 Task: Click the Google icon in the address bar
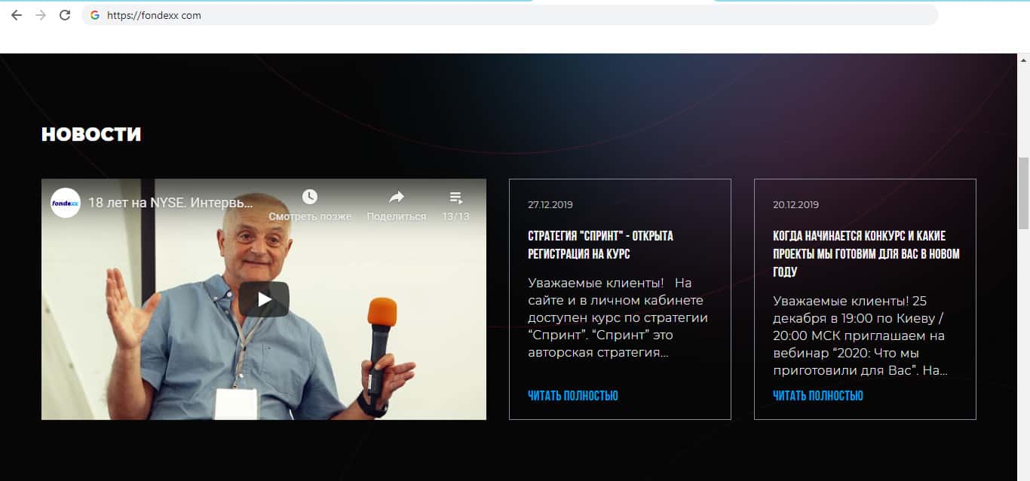(x=95, y=15)
